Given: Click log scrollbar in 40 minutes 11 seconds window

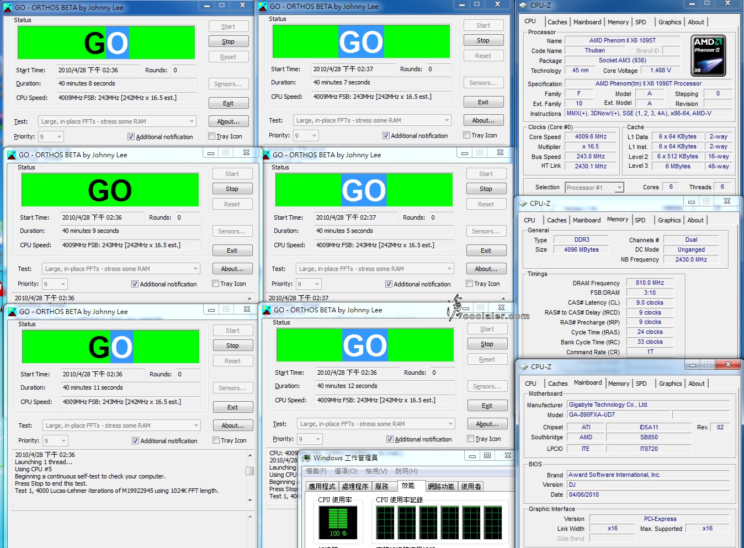Looking at the screenshot, I should (x=250, y=477).
